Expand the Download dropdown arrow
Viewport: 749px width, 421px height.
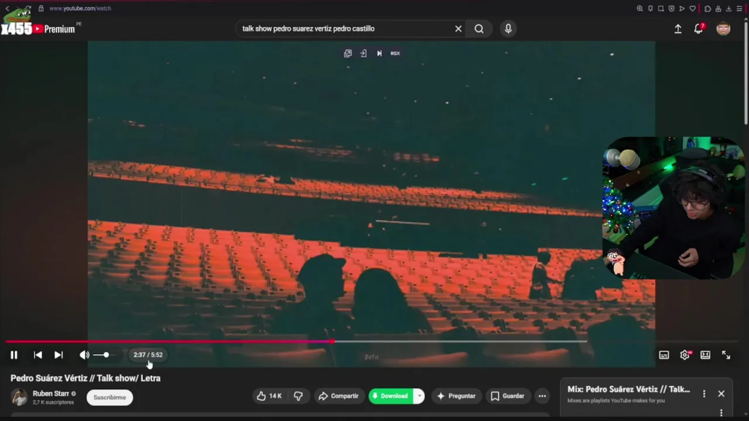tap(419, 396)
